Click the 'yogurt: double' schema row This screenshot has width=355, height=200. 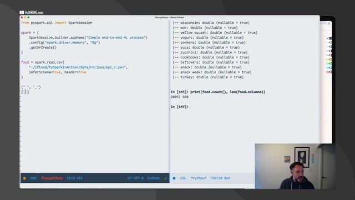click(x=208, y=38)
